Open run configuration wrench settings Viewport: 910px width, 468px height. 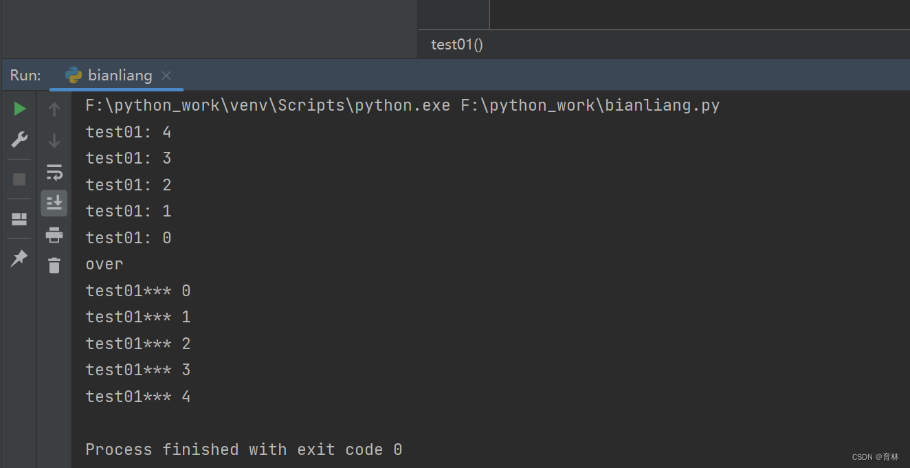[19, 140]
